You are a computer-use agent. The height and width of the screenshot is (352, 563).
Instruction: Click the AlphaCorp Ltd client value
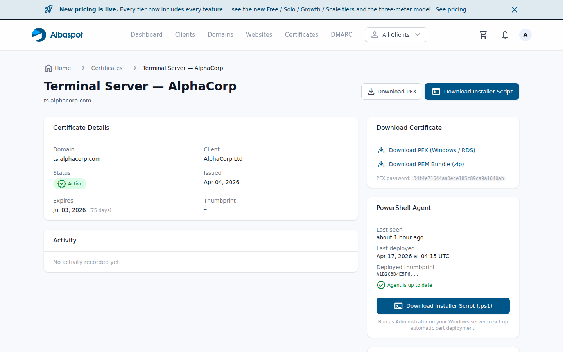(223, 159)
